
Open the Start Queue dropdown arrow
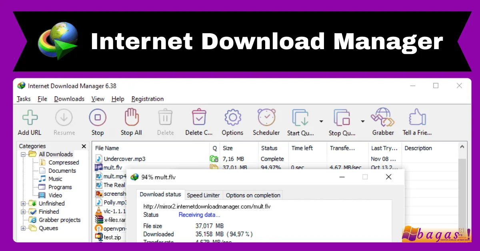[x=320, y=121]
